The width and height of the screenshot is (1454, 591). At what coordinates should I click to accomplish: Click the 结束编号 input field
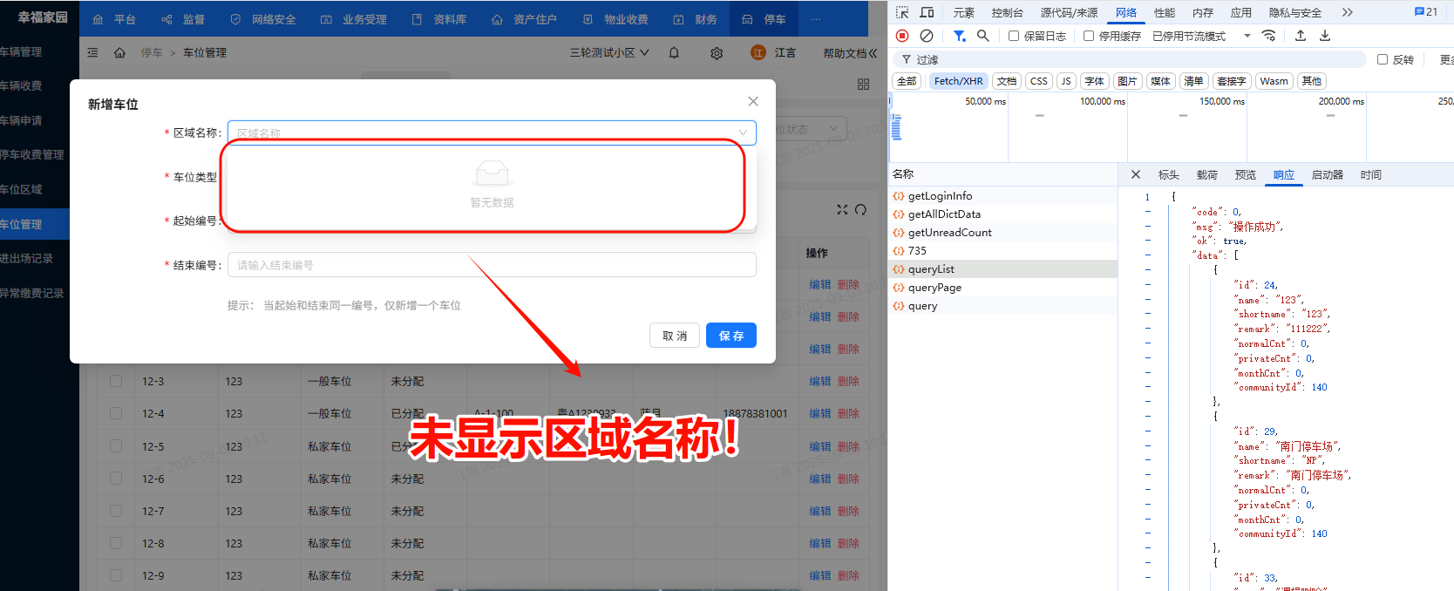[492, 265]
